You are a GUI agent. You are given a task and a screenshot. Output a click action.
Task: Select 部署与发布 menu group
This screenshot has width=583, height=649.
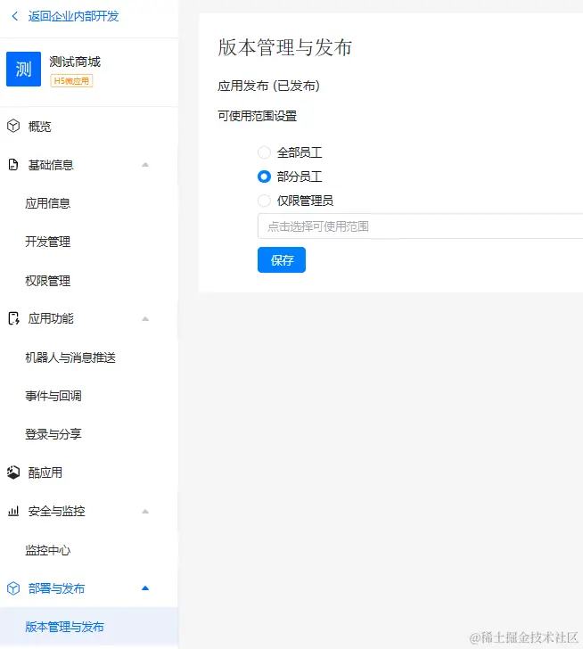click(x=56, y=588)
